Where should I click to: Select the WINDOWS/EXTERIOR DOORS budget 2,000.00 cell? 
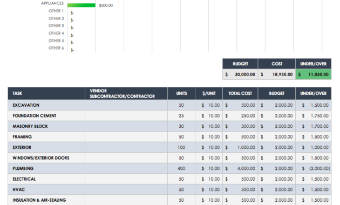[x=277, y=158]
